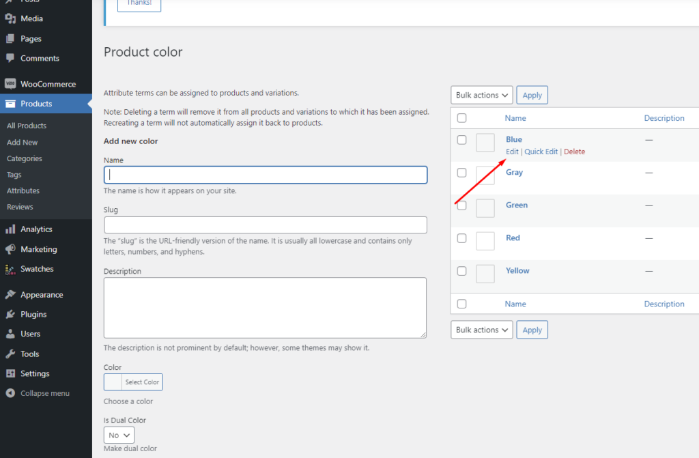The image size is (699, 458).
Task: Tick the select-all checkbox in table header
Action: [x=462, y=118]
